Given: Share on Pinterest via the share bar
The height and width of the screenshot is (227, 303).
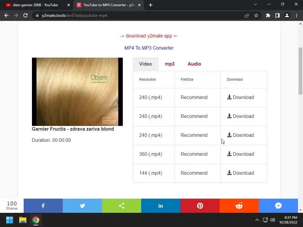Looking at the screenshot, I should click(200, 206).
